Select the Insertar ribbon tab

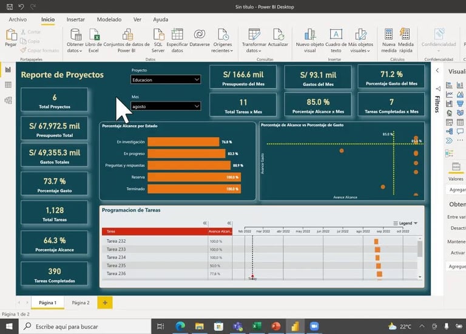pos(75,19)
